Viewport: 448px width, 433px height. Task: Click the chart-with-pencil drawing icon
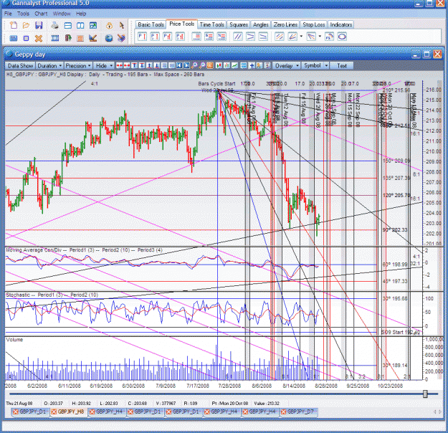tap(93, 38)
